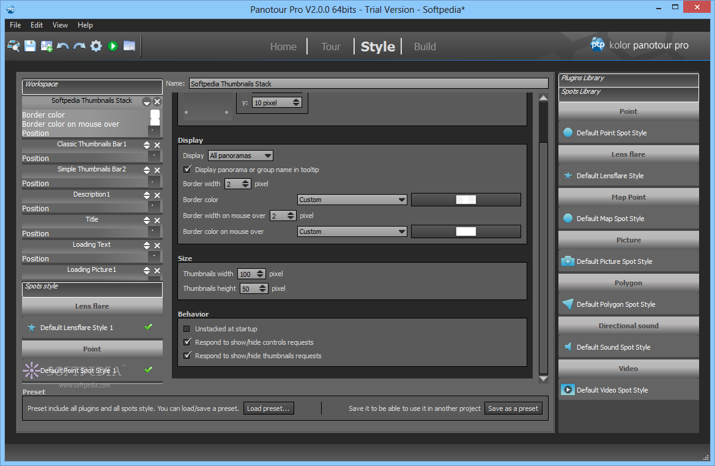The image size is (715, 466).
Task: Remove the Loading Picture1 plugin
Action: pyautogui.click(x=157, y=271)
